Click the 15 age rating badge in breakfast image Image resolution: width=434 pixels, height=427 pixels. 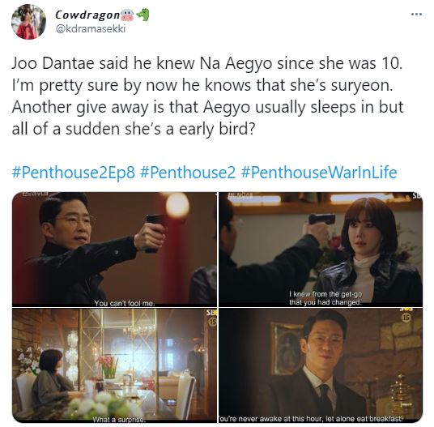tap(405, 318)
